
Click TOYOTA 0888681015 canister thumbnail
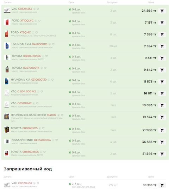(7, 130)
